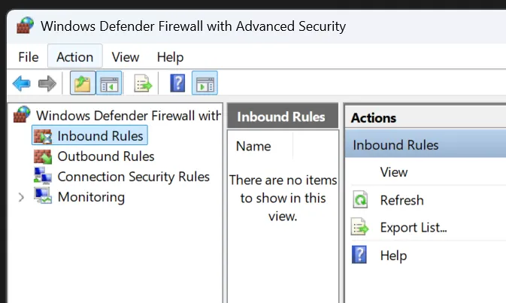Open the Action menu
This screenshot has height=303, width=506.
click(75, 57)
